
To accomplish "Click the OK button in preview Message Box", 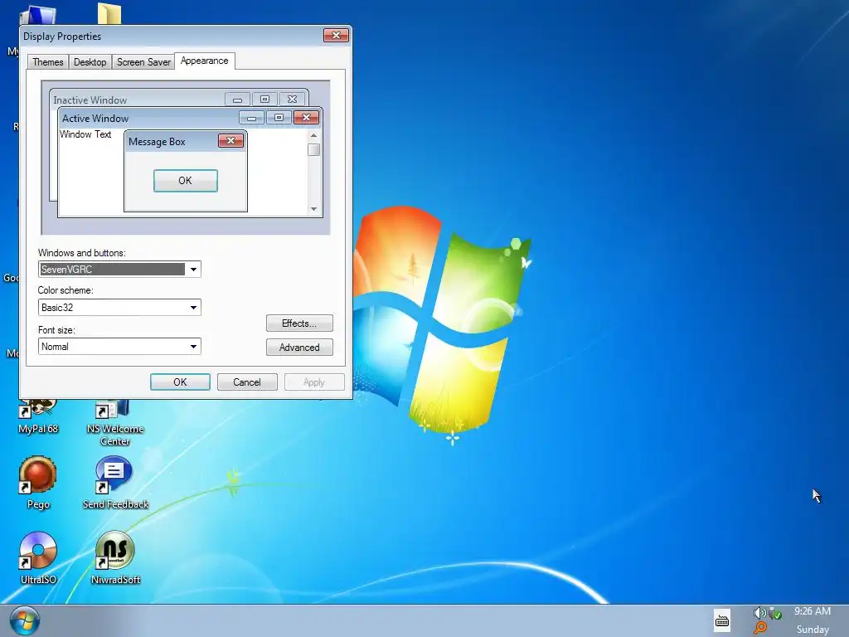I will click(185, 180).
